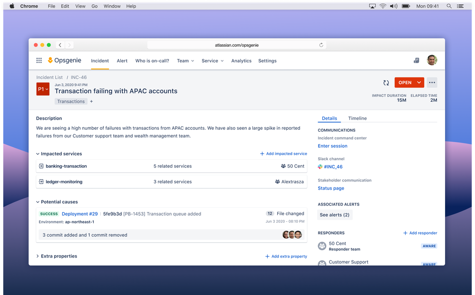Click the AWARE badge for 50 Cent
The image size is (475, 295).
[429, 246]
